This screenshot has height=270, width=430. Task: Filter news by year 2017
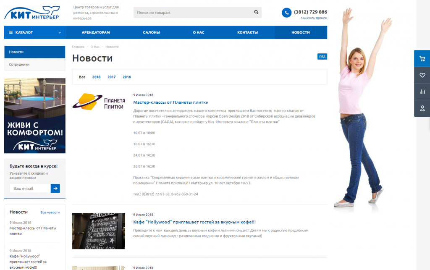tap(111, 77)
